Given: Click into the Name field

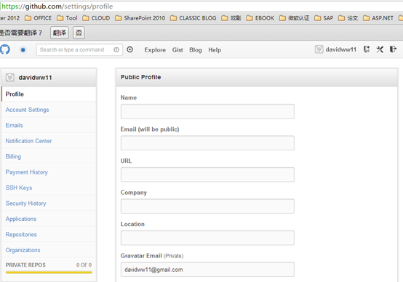Looking at the screenshot, I should 207,111.
